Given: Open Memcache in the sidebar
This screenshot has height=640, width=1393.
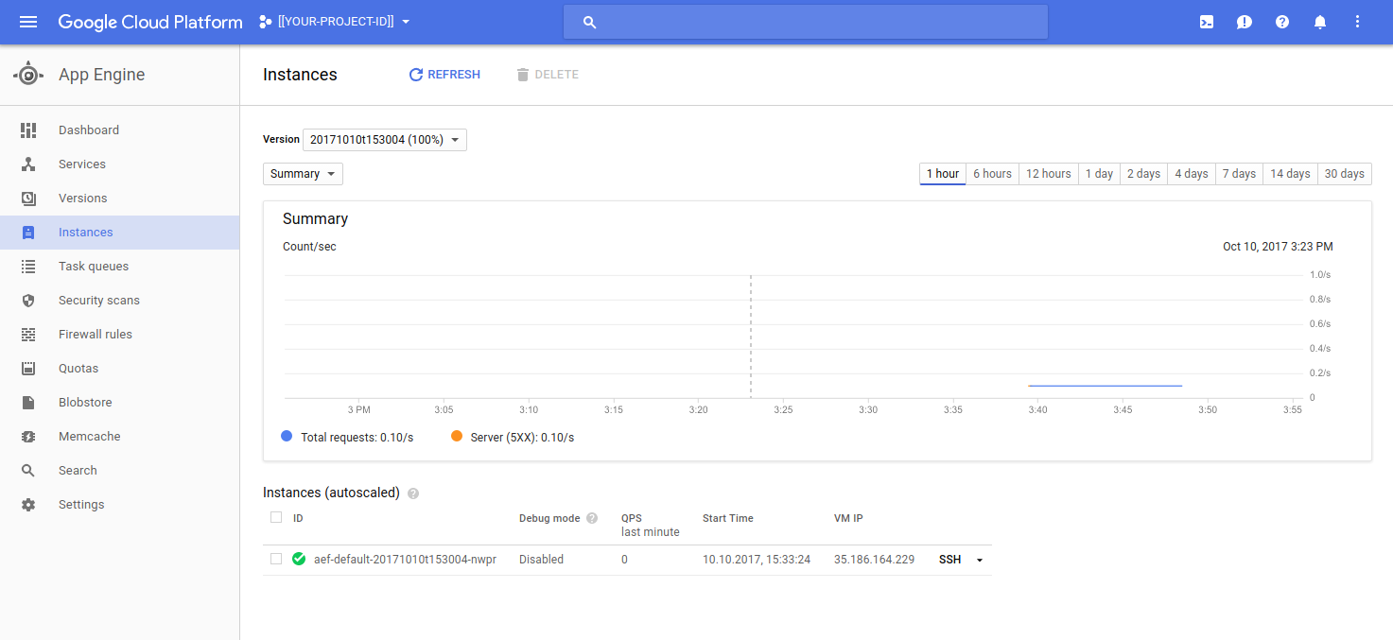Looking at the screenshot, I should (x=119, y=437).
